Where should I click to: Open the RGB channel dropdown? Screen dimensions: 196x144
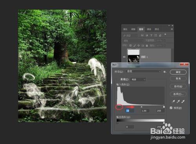click(x=138, y=79)
